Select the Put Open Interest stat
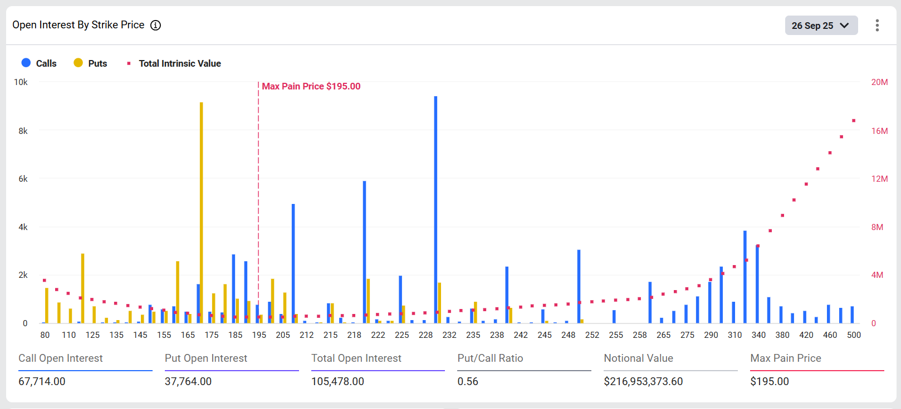Screen dimensions: 901x409 [206, 358]
